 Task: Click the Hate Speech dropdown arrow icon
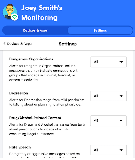[121, 150]
